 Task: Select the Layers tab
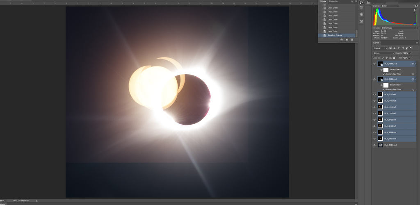point(376,43)
